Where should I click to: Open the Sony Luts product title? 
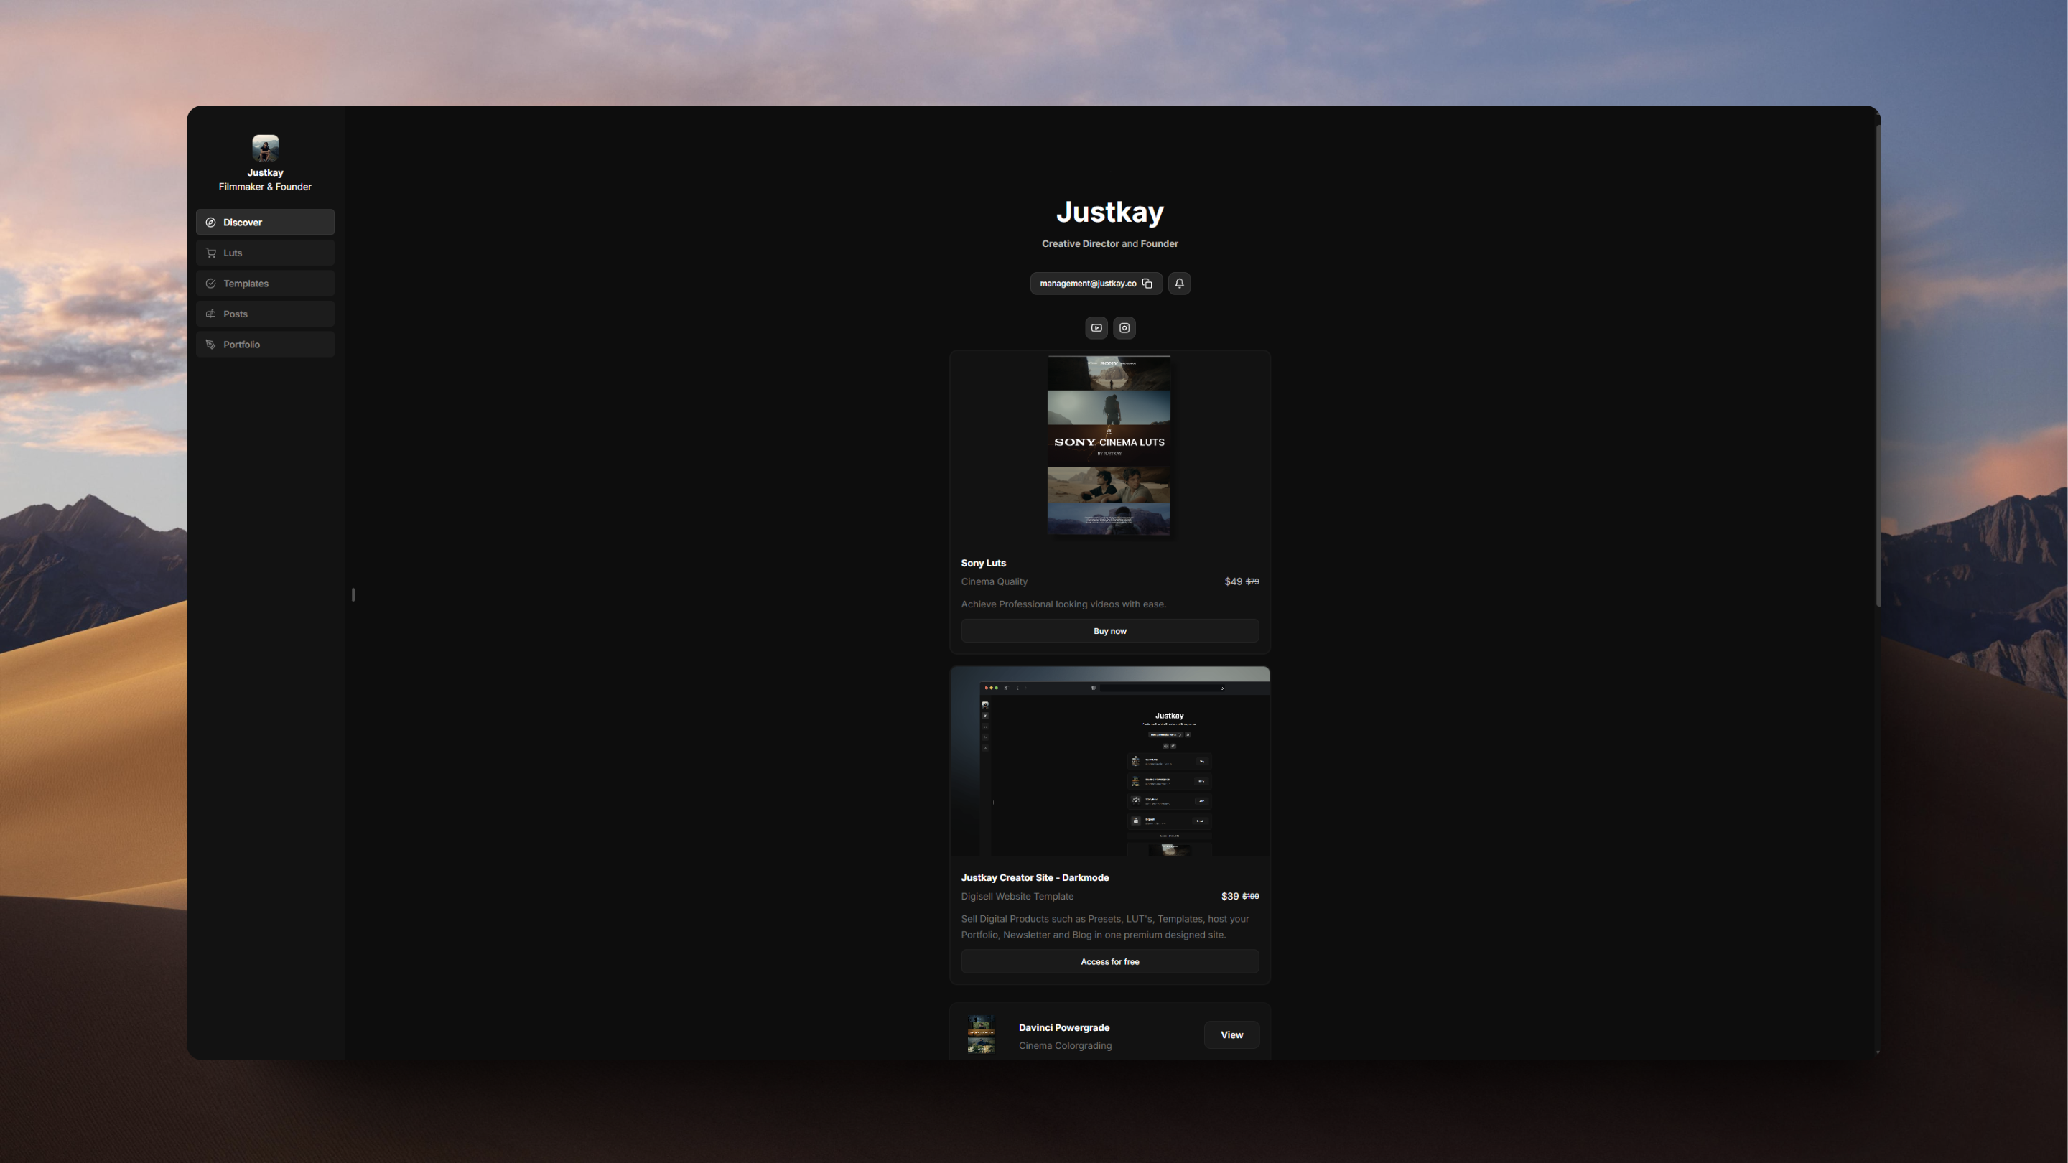point(984,564)
